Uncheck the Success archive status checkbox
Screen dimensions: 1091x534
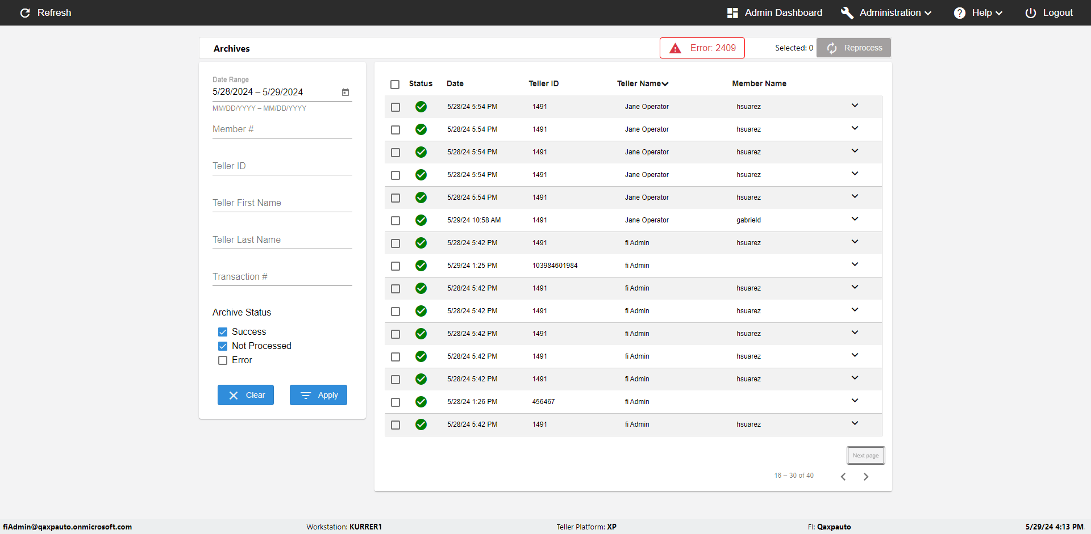223,332
